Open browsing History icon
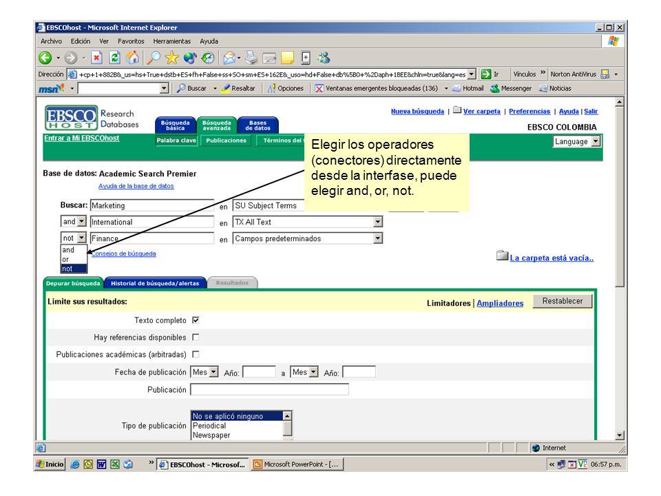The width and height of the screenshot is (661, 496). coord(208,58)
